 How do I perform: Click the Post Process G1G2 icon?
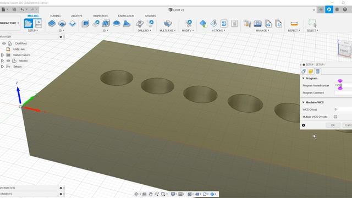click(224, 24)
